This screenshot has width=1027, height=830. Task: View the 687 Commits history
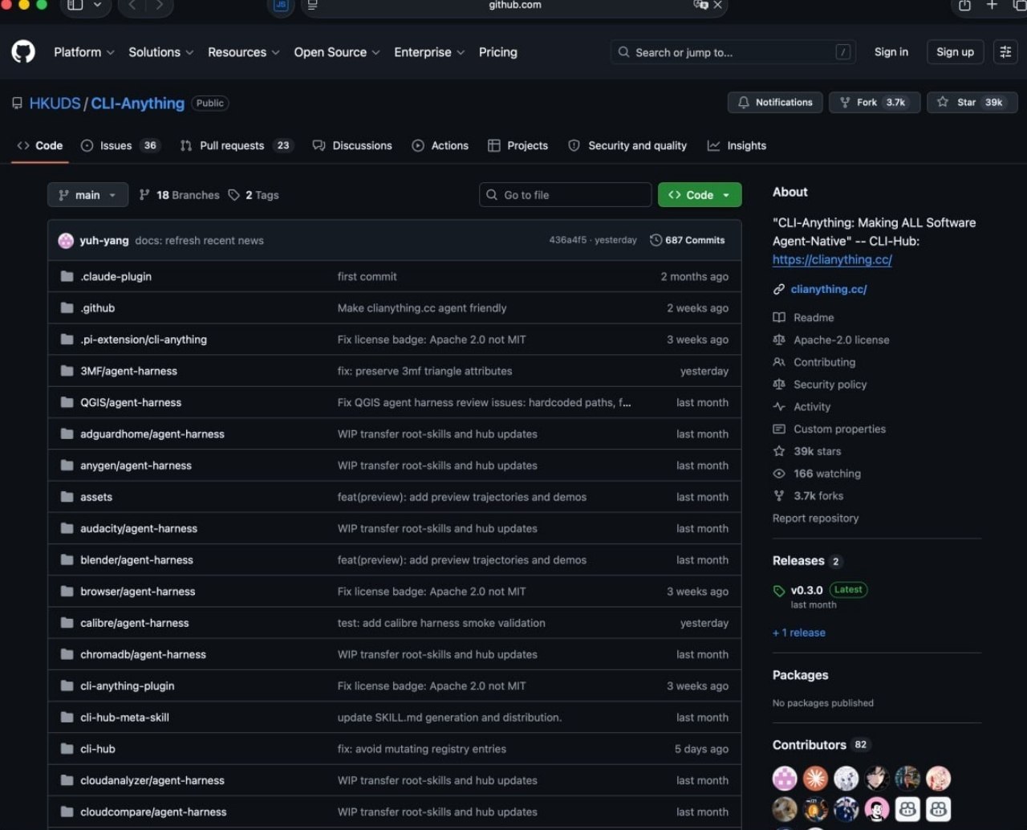point(688,240)
